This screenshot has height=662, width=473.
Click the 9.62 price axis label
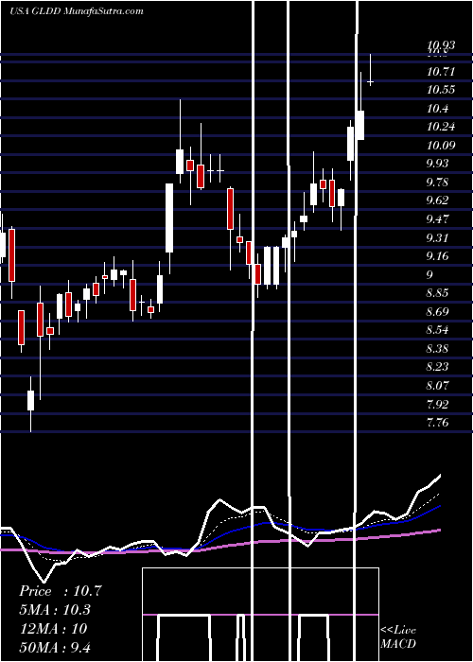point(437,200)
